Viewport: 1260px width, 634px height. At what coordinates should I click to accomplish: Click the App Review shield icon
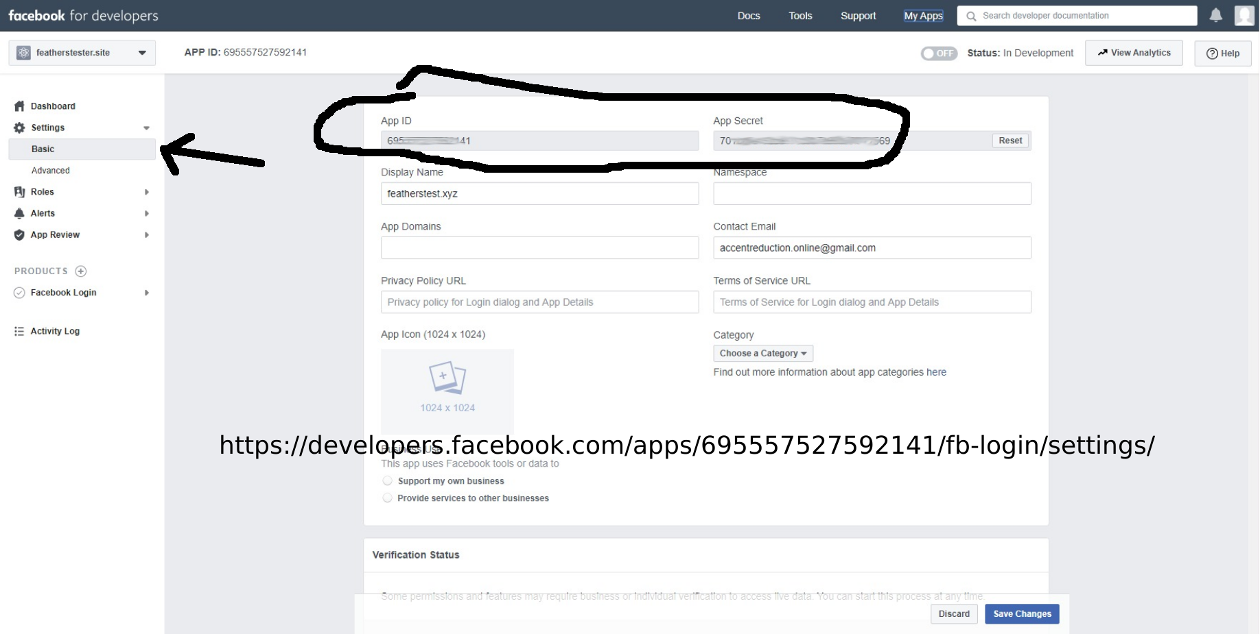(x=19, y=234)
